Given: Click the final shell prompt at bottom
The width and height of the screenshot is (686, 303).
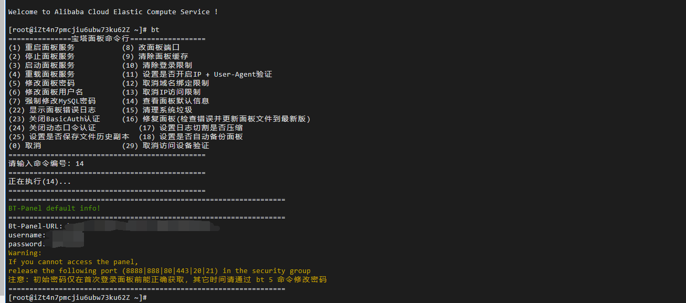Looking at the screenshot, I should (x=78, y=298).
